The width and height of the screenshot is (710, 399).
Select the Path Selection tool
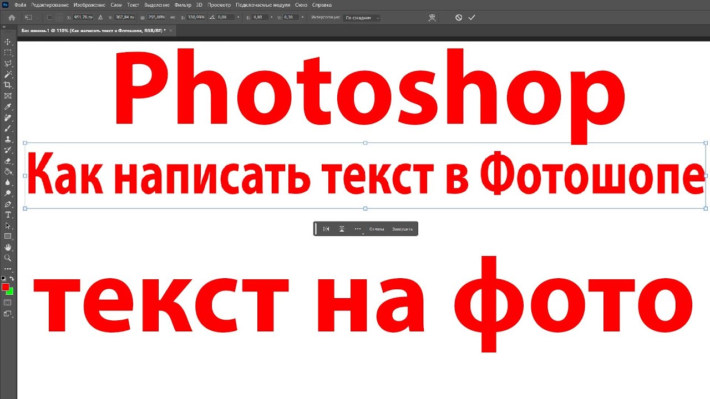coord(8,226)
